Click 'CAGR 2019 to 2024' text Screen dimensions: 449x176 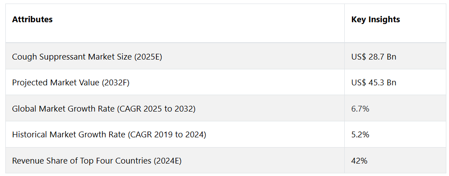click(167, 135)
